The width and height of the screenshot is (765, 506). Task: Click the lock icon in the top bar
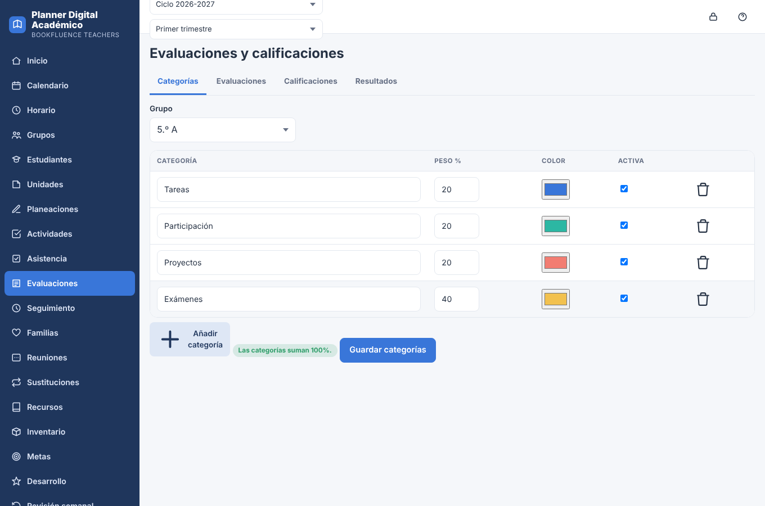713,17
